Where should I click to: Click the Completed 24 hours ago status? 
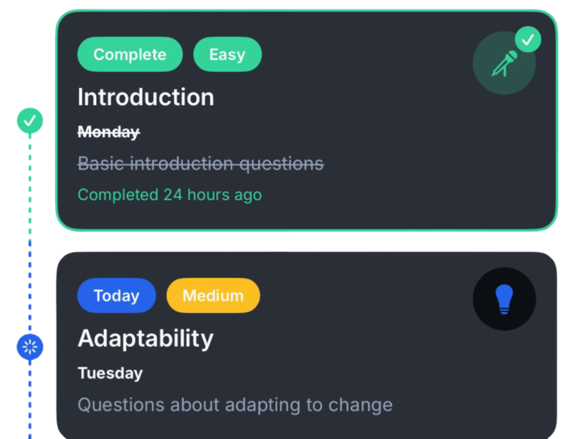tap(170, 194)
